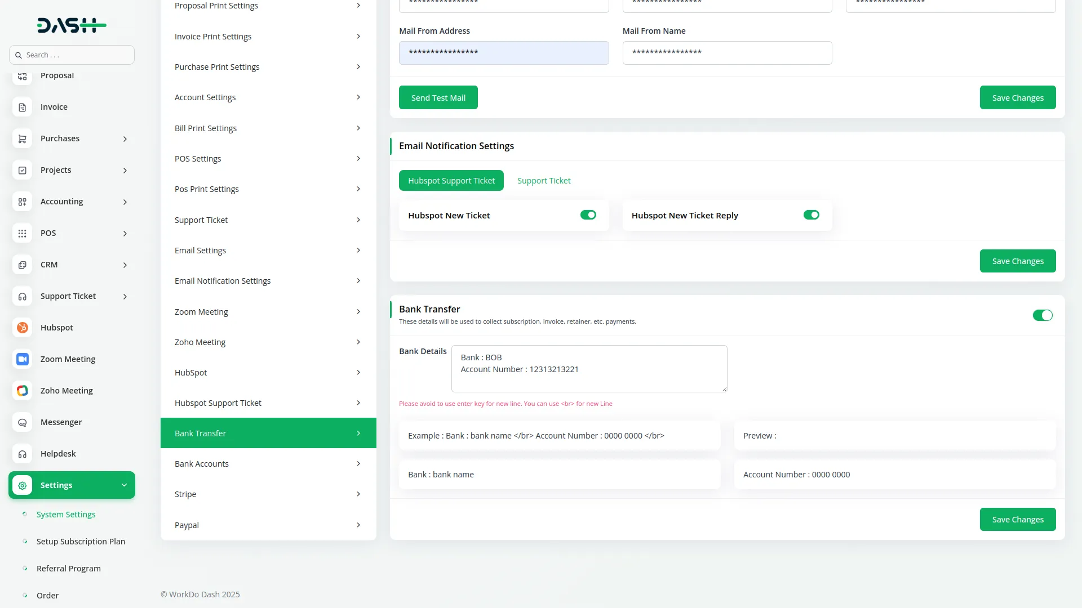Click the Send Test Mail button
The image size is (1082, 608).
point(438,97)
